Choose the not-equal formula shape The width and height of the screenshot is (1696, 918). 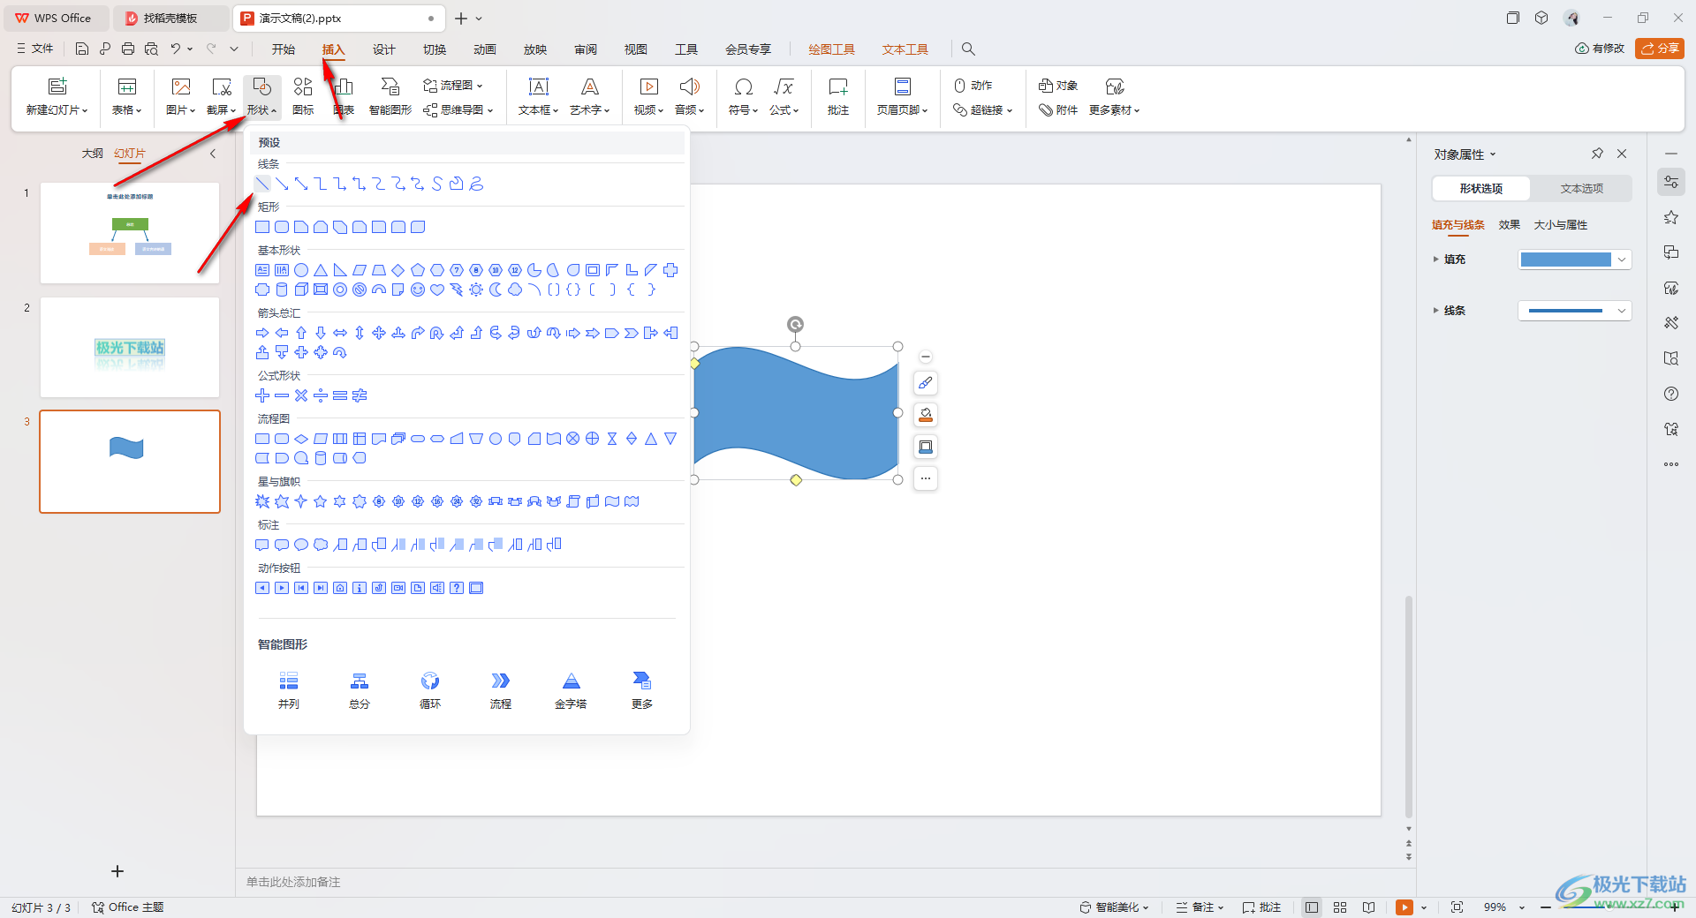360,395
